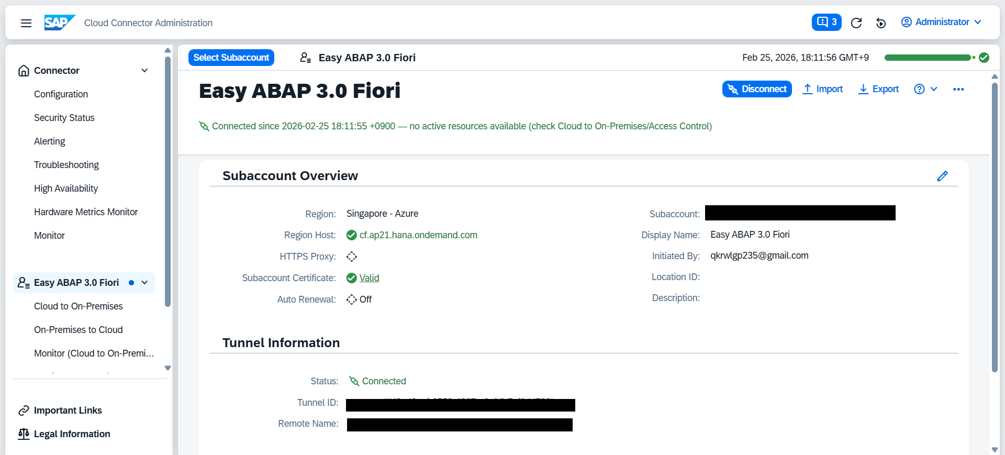Click the Export button
This screenshot has height=455, width=1005.
click(x=879, y=89)
